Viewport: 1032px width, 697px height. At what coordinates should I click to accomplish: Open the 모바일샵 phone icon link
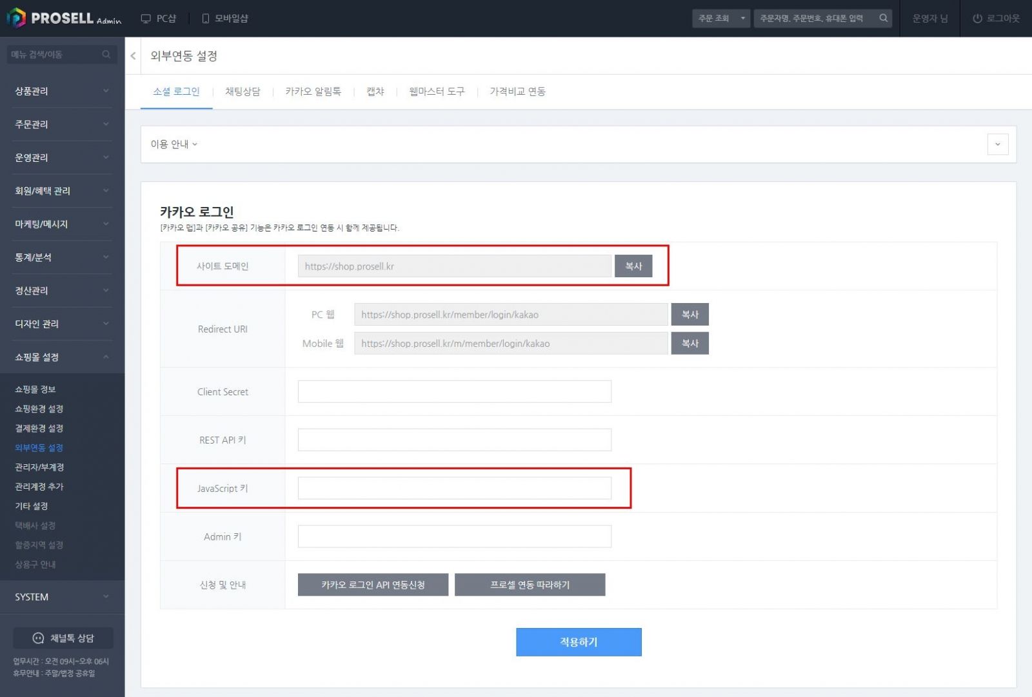pyautogui.click(x=206, y=19)
